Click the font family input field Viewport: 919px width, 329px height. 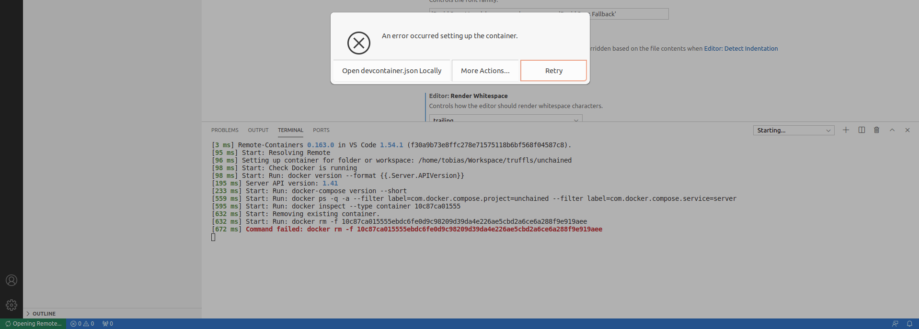549,14
